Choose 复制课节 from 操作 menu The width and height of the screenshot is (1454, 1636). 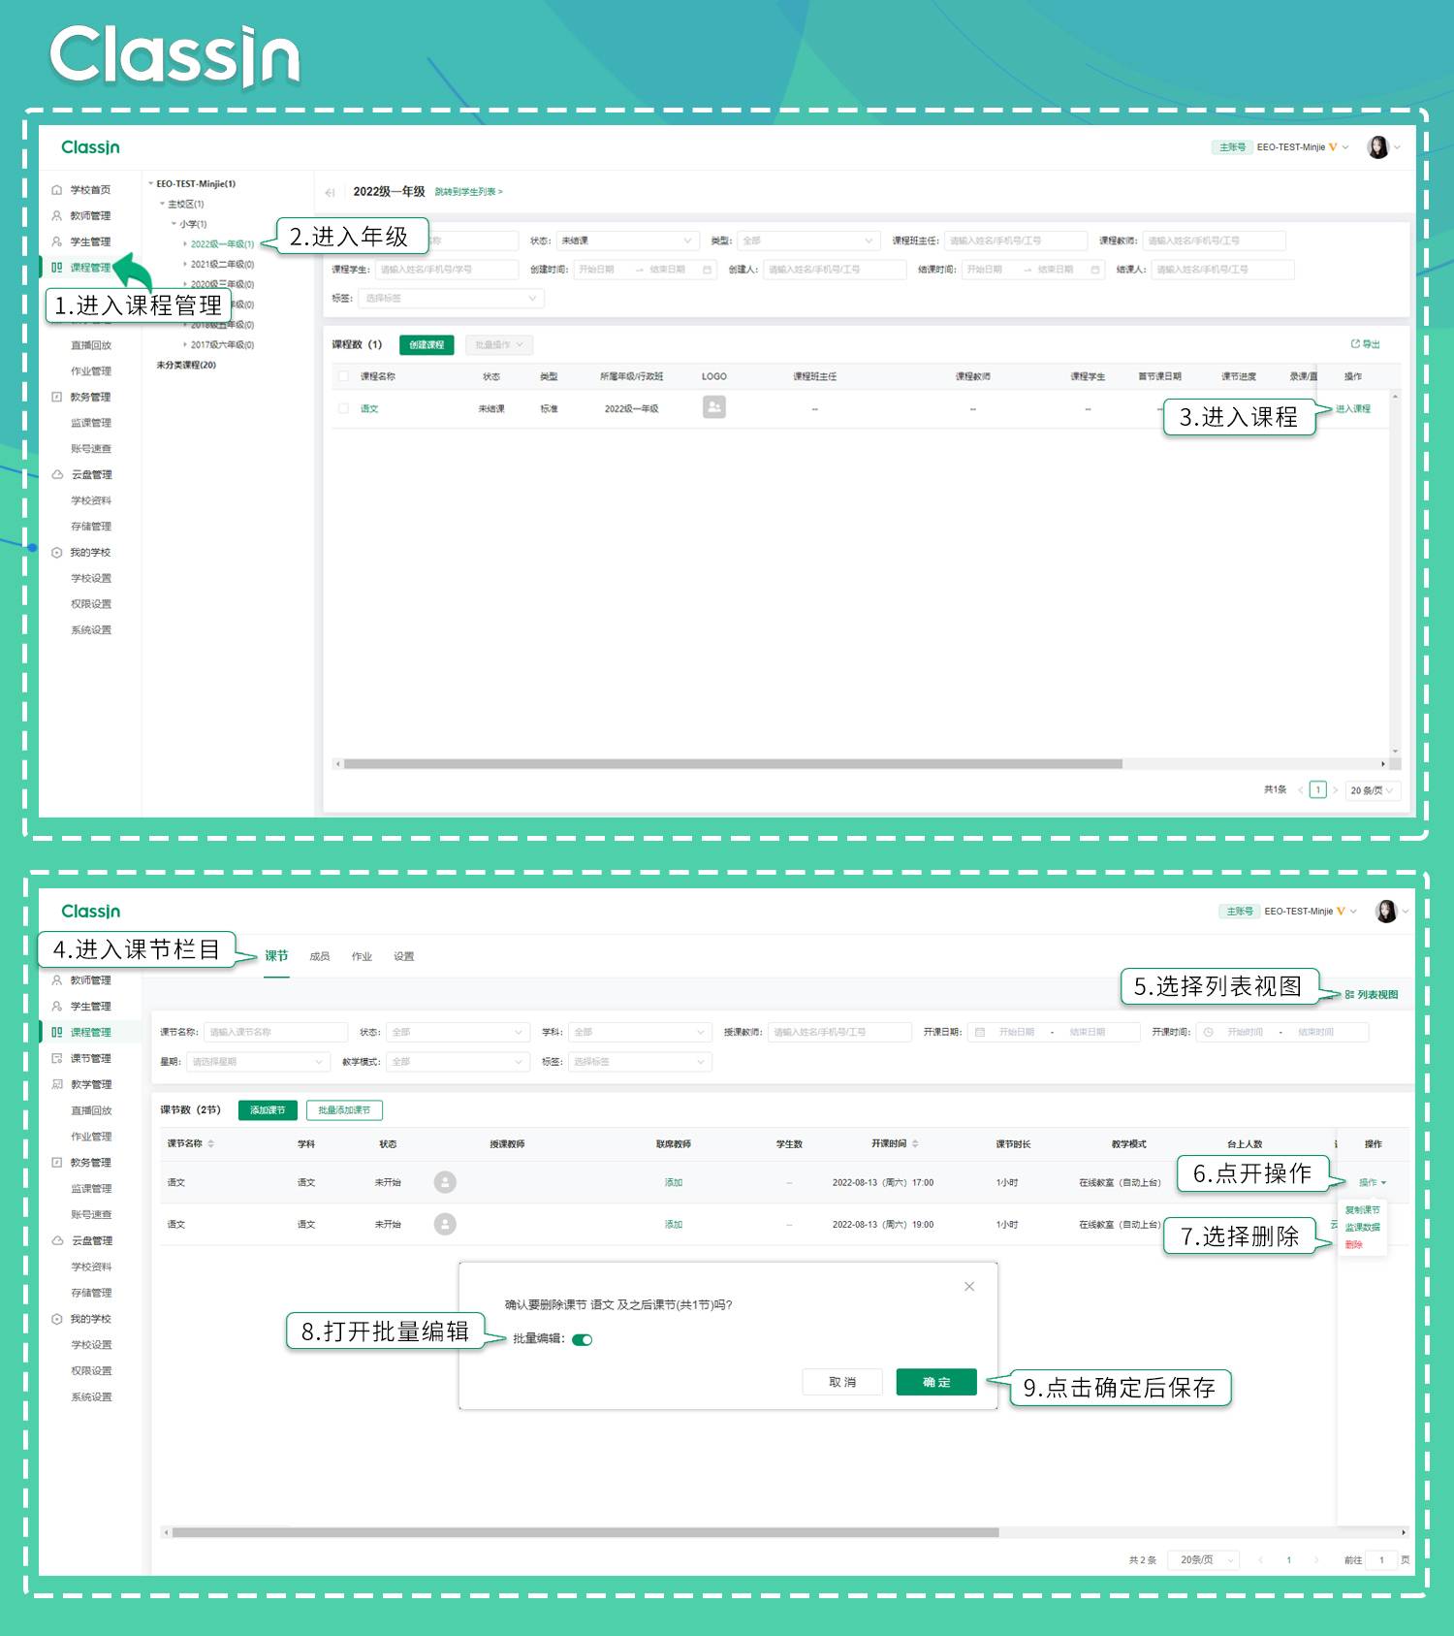1362,1210
